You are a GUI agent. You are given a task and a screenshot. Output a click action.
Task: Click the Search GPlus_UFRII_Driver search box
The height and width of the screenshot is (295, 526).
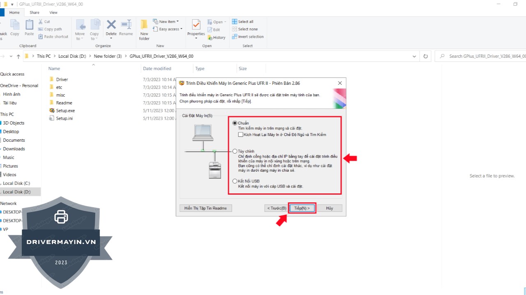(x=485, y=56)
